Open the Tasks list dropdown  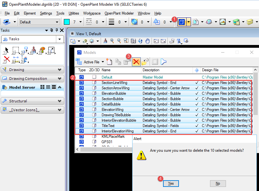(60, 39)
